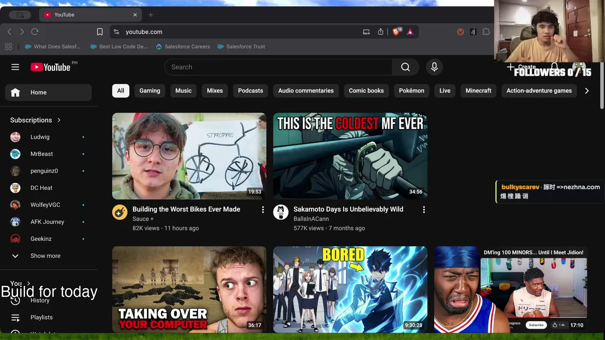The image size is (605, 340).
Task: Click the cast/screen icon in address bar
Action: tap(366, 32)
